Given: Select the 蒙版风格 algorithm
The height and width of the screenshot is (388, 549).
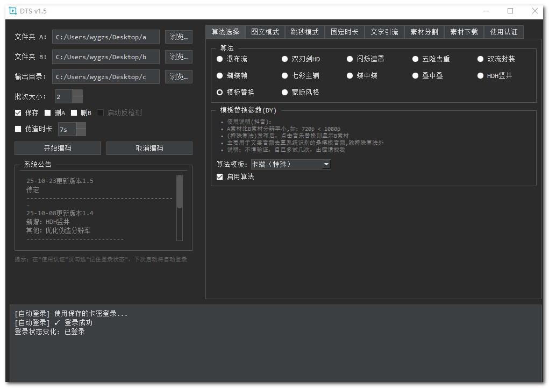Looking at the screenshot, I should [x=284, y=92].
